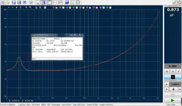This screenshot has height=106, width=182.
Task: Click the impulse spike button under 0 dBV
Action: point(173,71)
